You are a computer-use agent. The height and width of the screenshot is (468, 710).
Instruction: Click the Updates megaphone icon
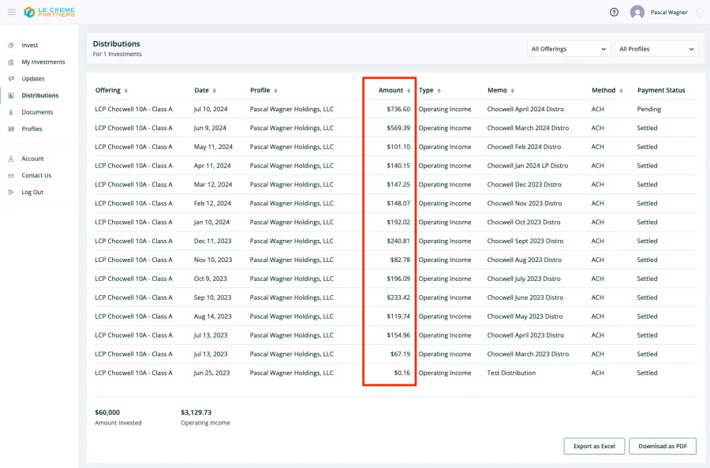(11, 79)
